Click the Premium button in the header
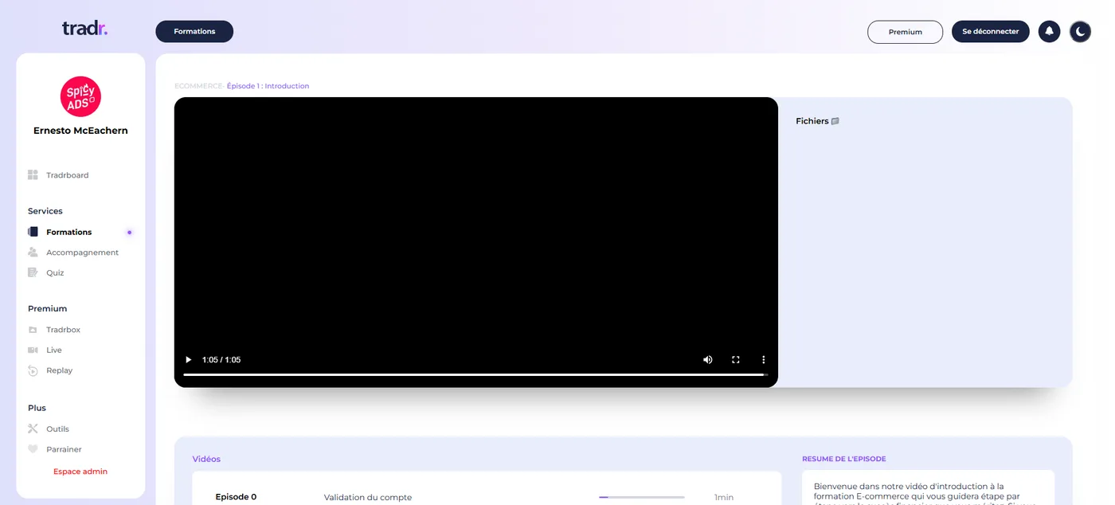 click(x=905, y=32)
